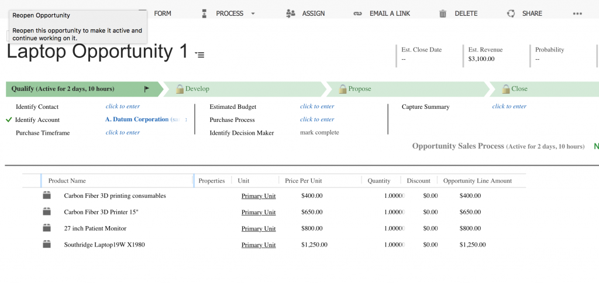Click the lock icon on Develop stage
599x284 pixels.
(180, 89)
